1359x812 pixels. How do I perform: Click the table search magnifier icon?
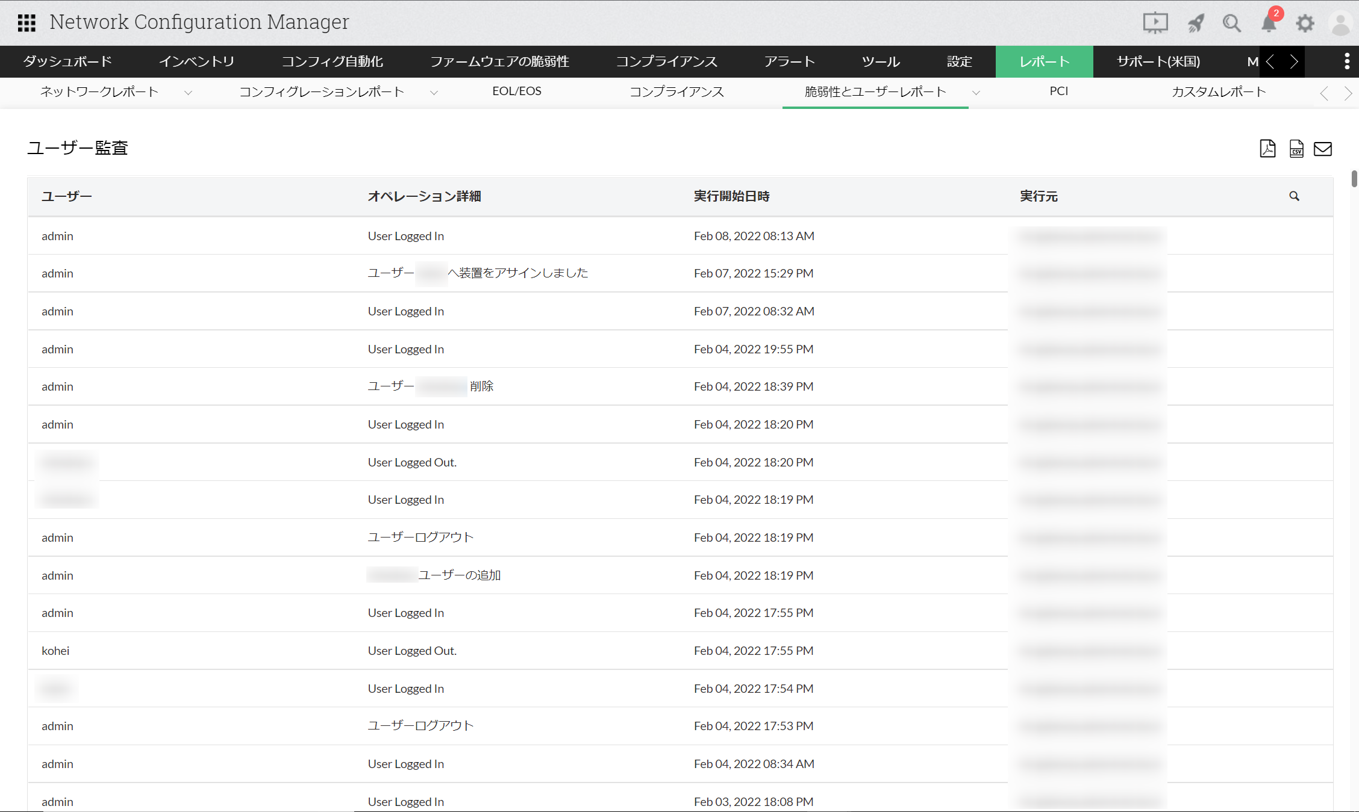1294,196
